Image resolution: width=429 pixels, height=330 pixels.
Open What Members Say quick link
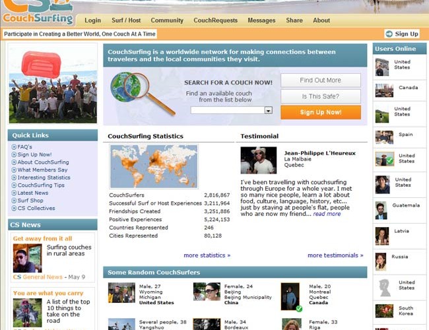(42, 170)
